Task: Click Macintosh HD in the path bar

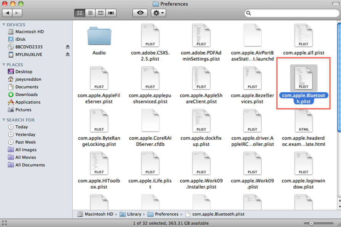Action: 95,214
